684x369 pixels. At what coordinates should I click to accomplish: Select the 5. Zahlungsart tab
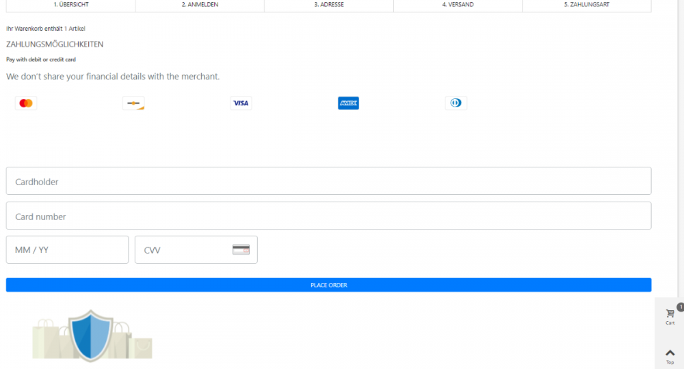586,5
